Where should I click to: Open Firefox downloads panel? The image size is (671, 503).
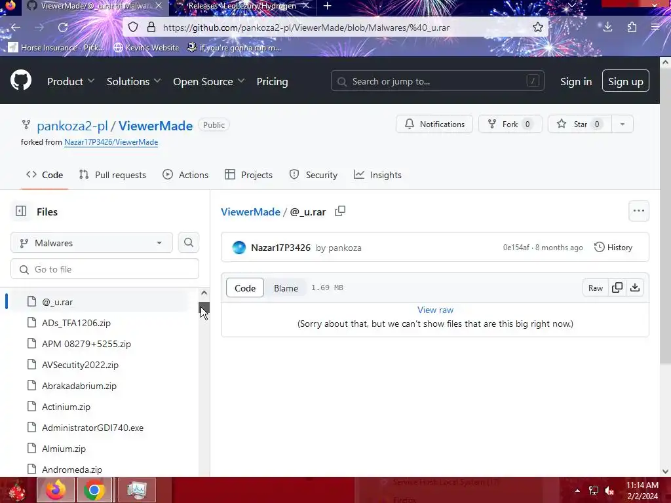point(607,28)
